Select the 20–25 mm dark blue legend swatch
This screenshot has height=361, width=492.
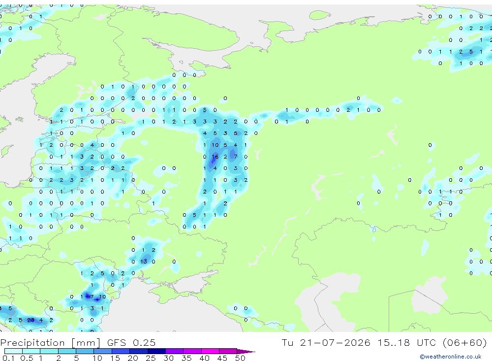pos(138,351)
